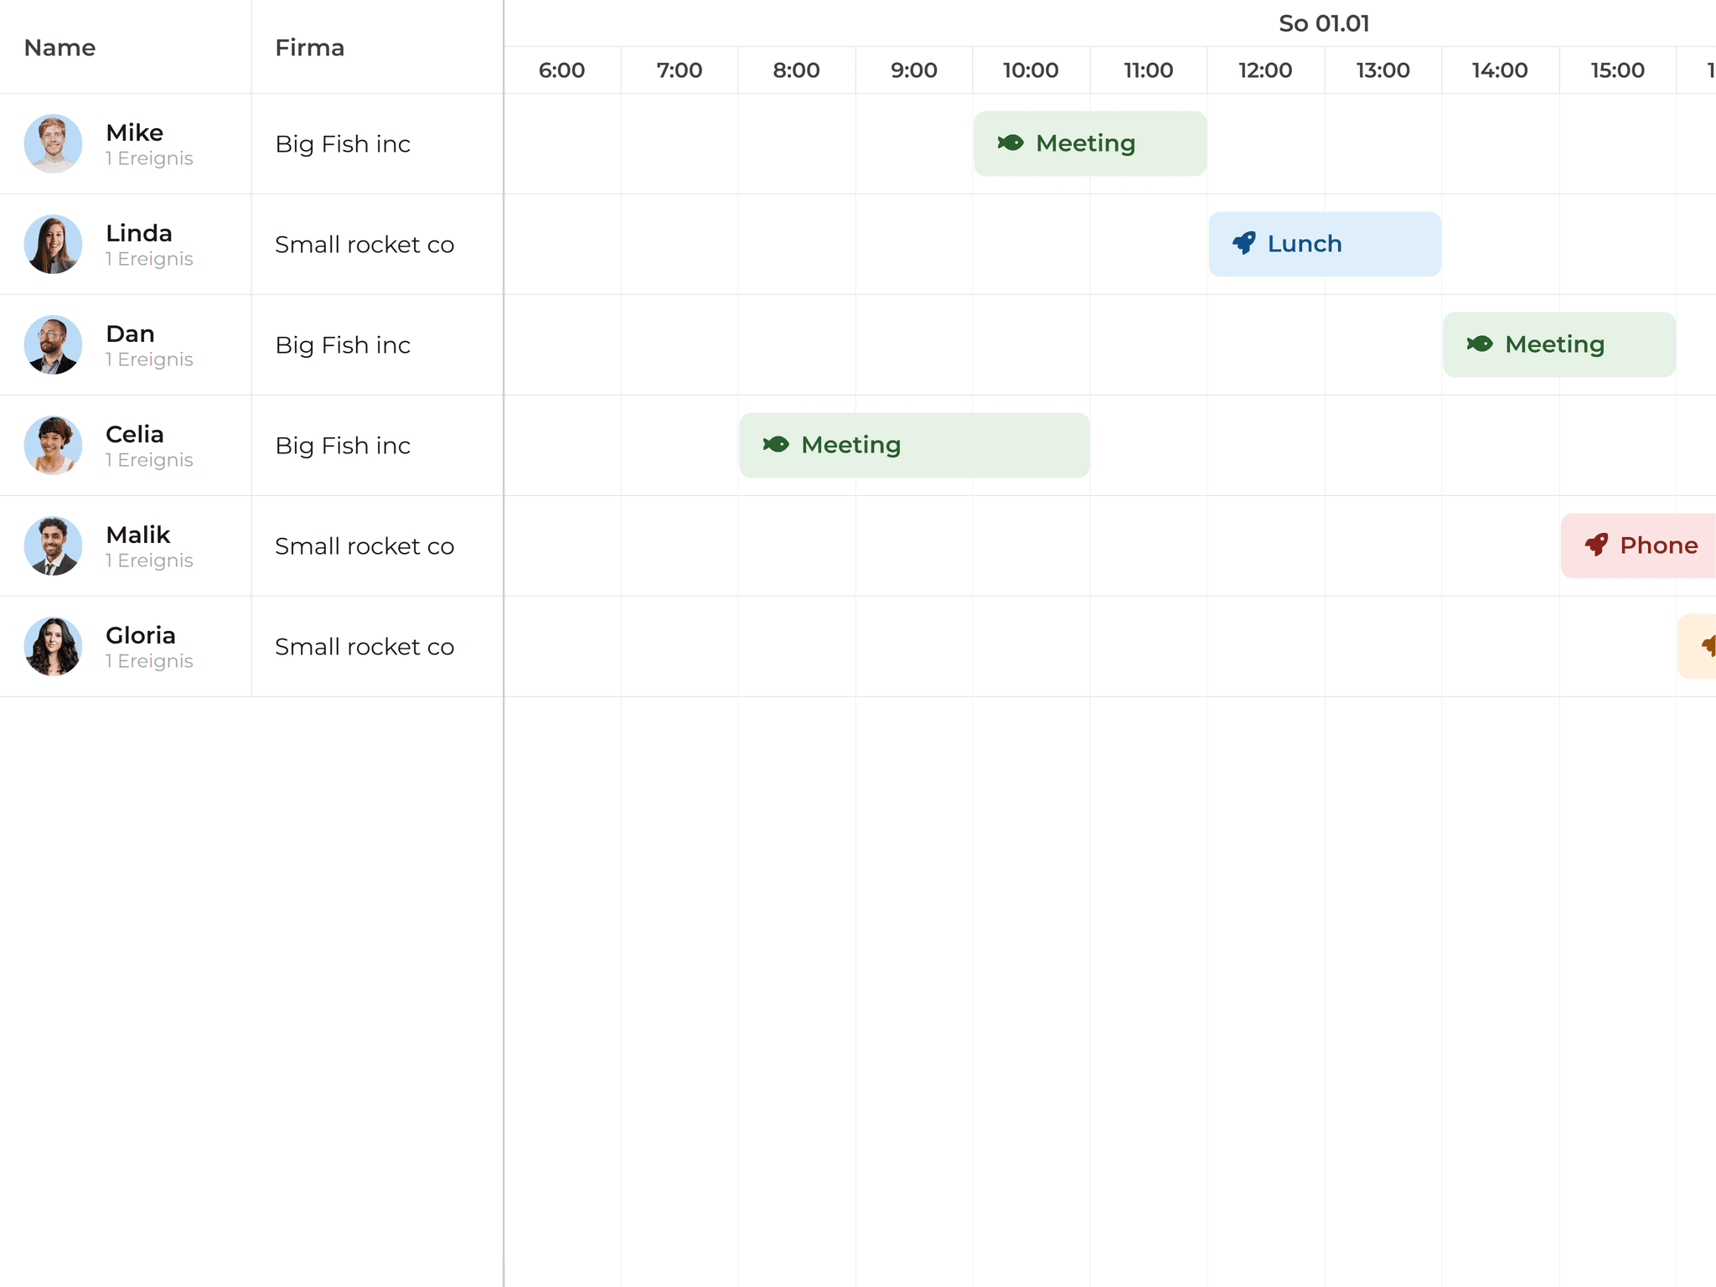Click the fish icon on Mike's Meeting event
The image size is (1716, 1287).
tap(1009, 142)
